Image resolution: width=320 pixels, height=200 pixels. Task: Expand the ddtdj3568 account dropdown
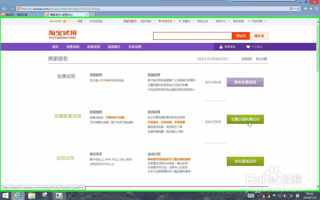(69, 21)
